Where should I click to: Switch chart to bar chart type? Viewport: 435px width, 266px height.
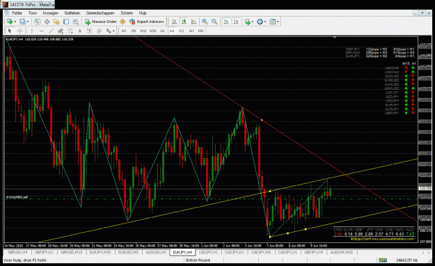[x=174, y=22]
